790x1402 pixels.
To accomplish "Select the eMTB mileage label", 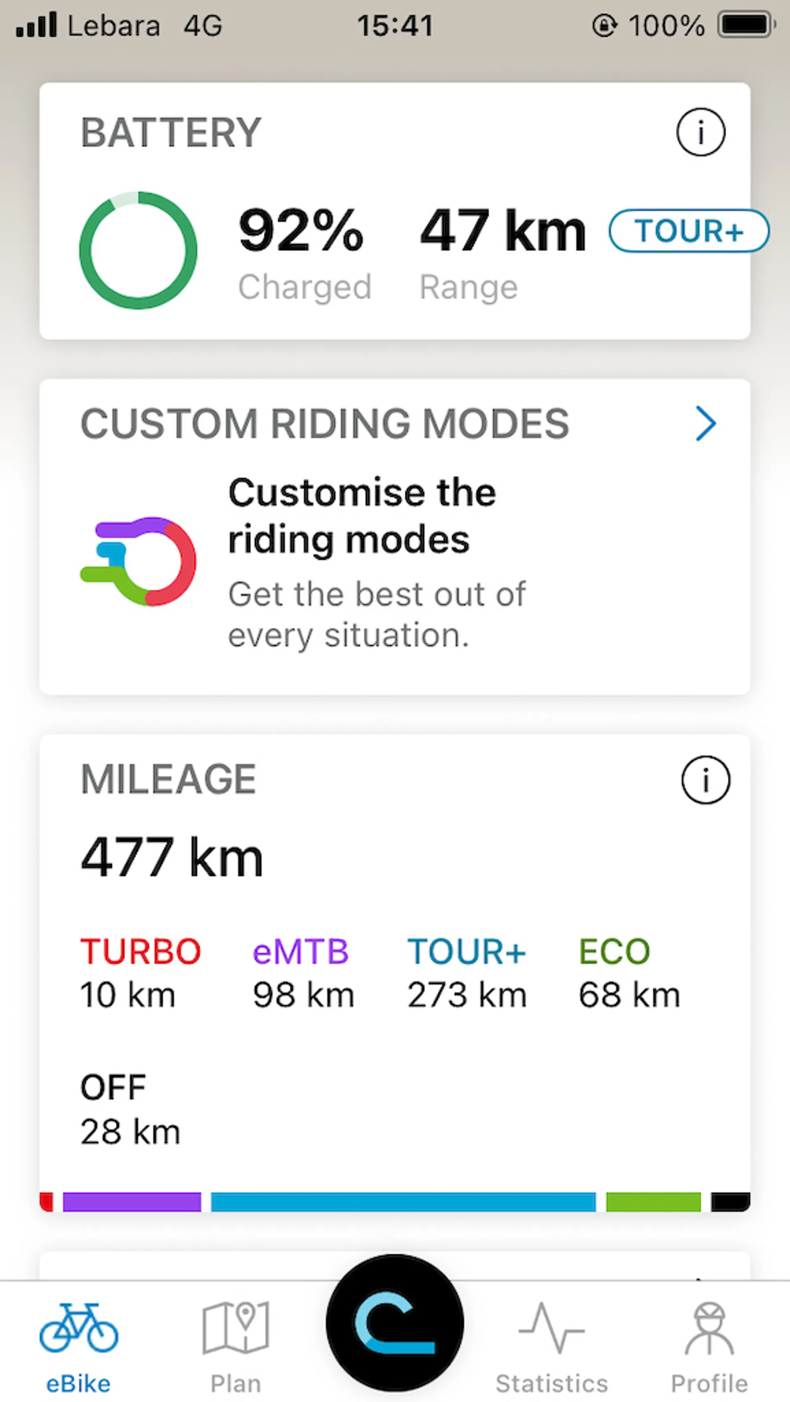I will point(300,951).
